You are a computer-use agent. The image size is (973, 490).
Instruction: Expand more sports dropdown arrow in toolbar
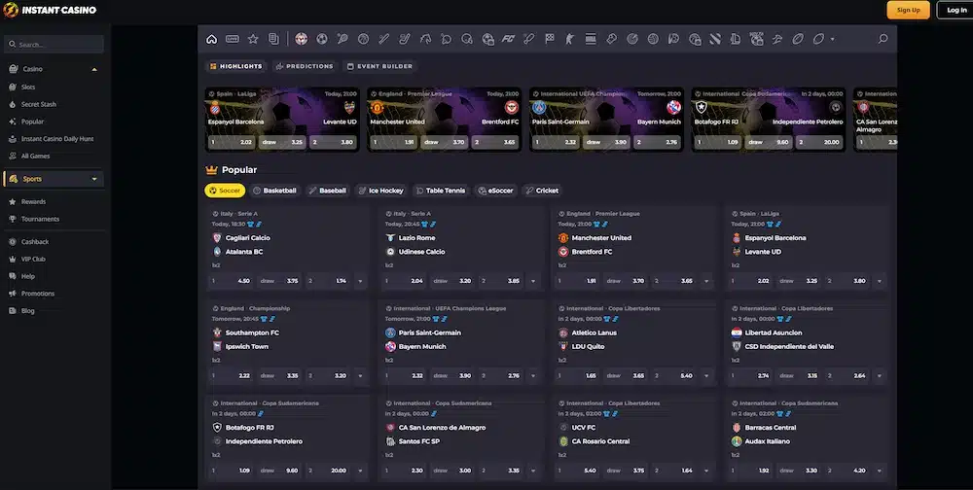click(833, 39)
